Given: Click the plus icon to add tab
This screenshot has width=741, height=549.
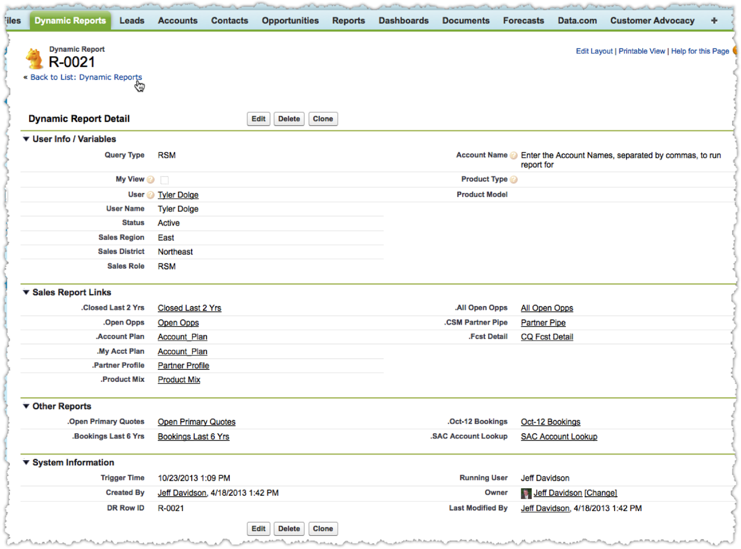Looking at the screenshot, I should (714, 20).
